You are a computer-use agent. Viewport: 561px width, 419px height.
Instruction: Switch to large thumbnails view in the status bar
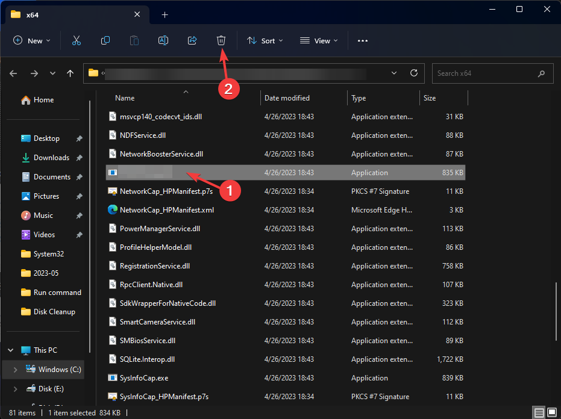[551, 412]
